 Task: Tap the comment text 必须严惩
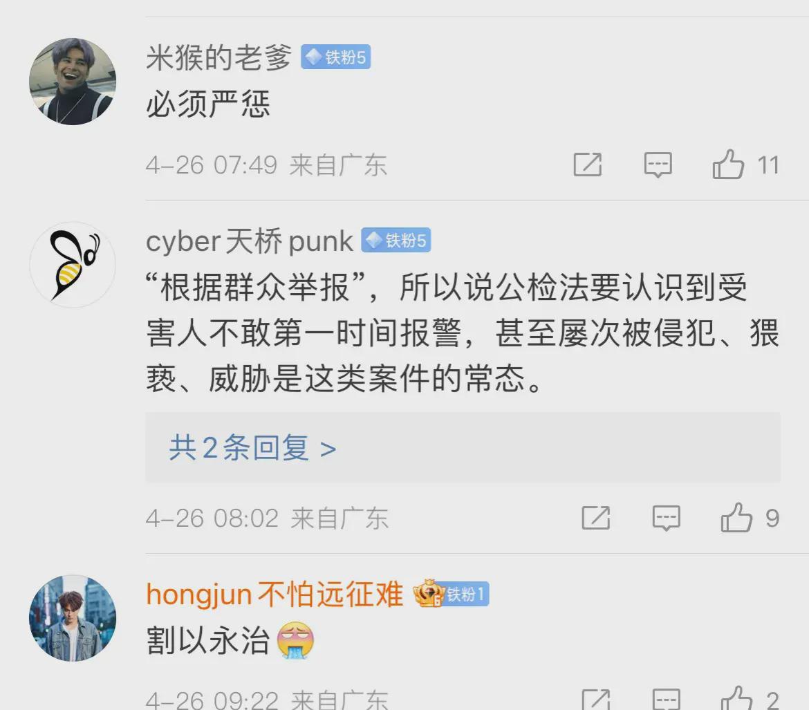(208, 104)
